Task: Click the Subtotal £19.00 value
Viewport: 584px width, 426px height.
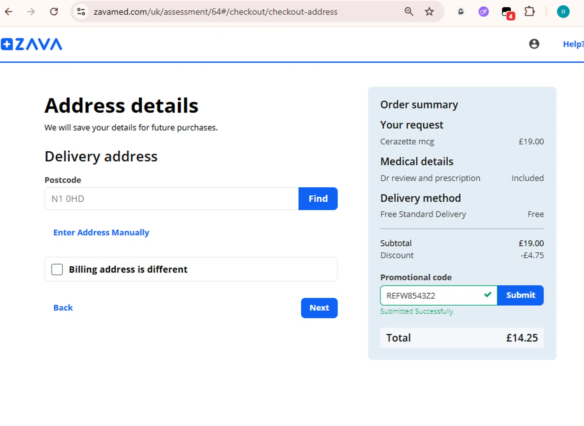Action: 531,243
